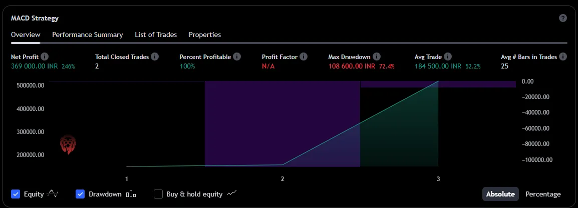The width and height of the screenshot is (578, 208).
Task: Enable the Buy & hold equity checkbox
Action: (x=158, y=194)
